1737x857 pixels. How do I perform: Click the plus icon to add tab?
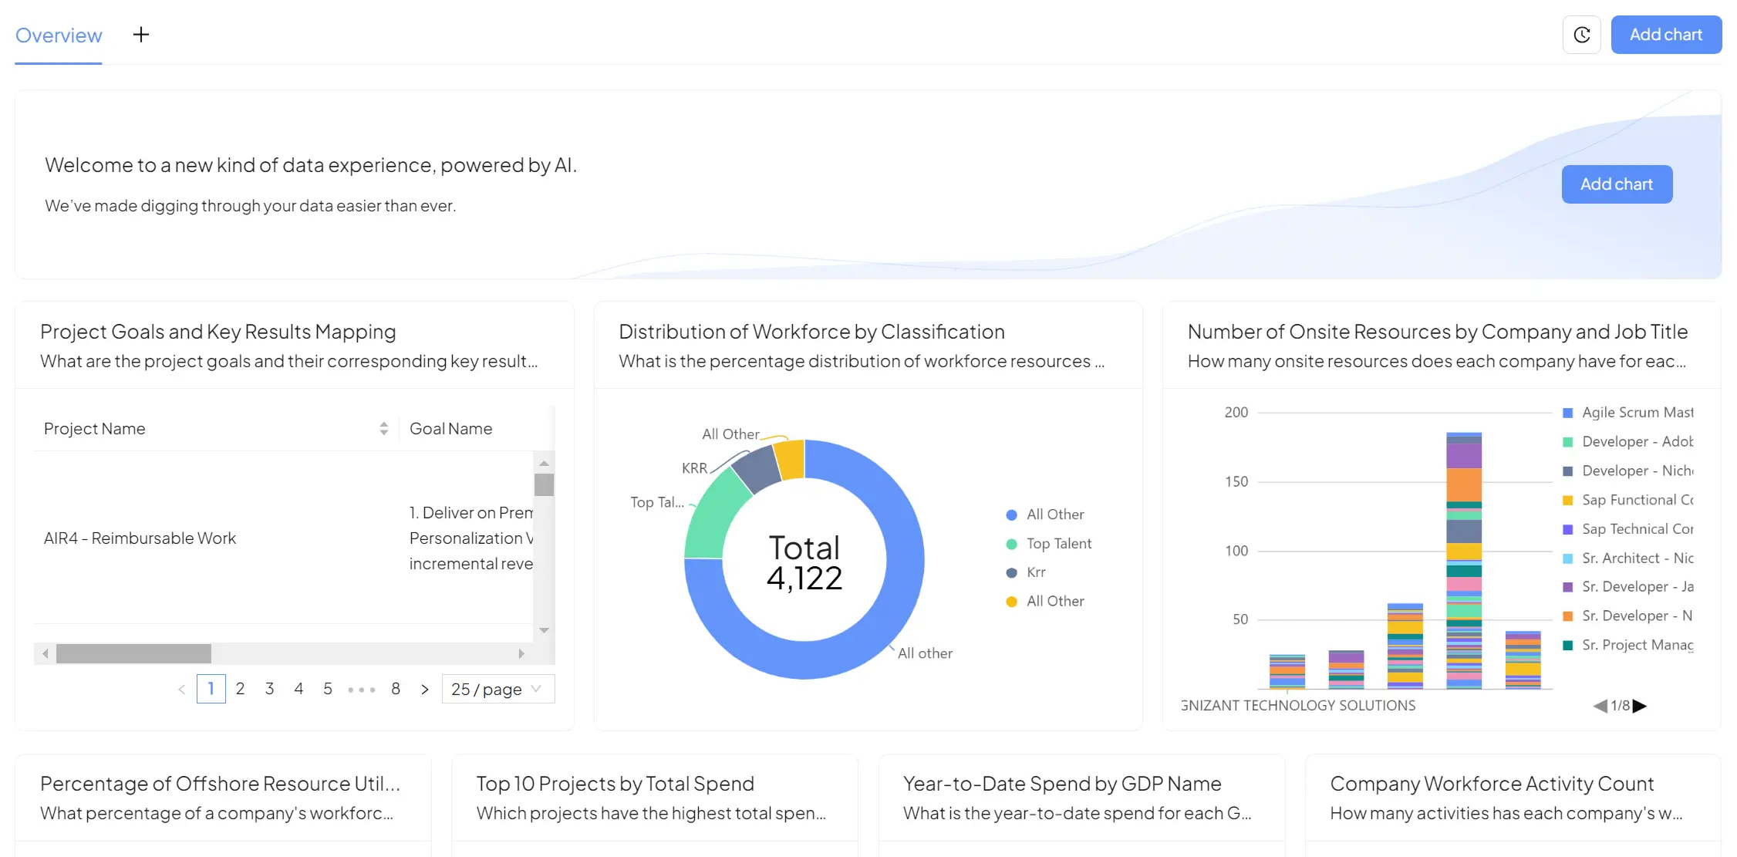tap(141, 35)
